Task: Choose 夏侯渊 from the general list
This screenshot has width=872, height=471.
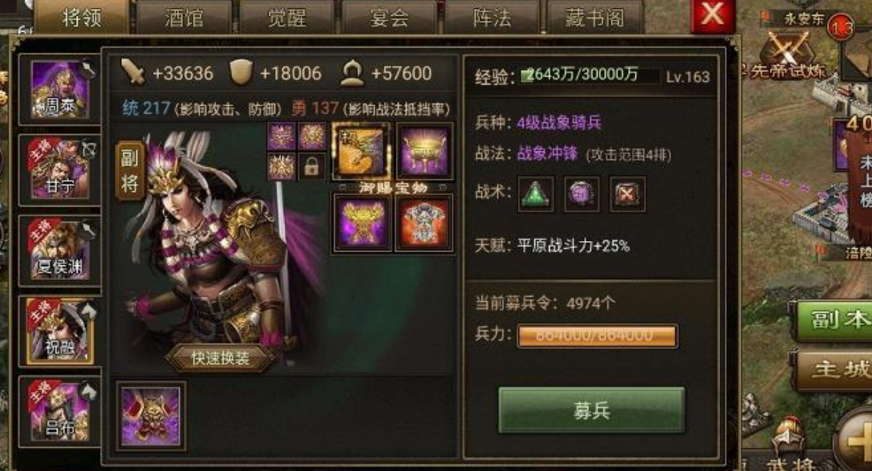Action: pos(60,251)
